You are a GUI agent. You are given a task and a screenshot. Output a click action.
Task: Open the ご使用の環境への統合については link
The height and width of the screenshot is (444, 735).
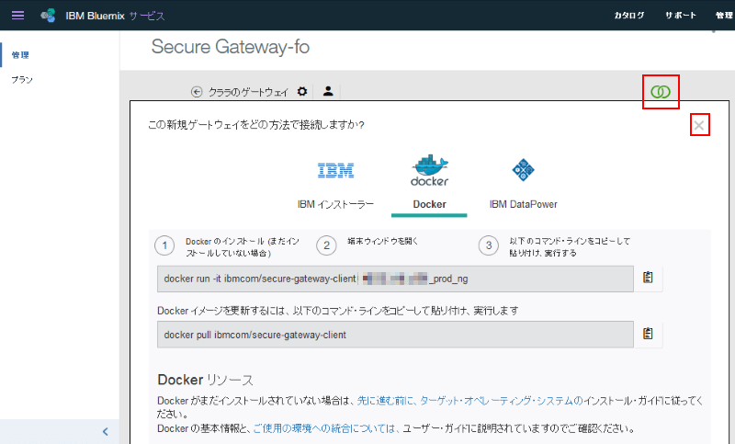pyautogui.click(x=326, y=428)
